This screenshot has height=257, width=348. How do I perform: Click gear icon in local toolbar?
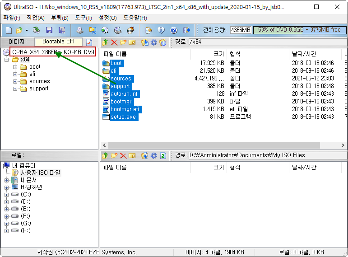coord(154,156)
